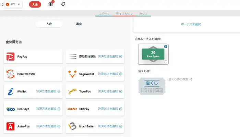The width and height of the screenshot is (240, 137).
Task: Choose the BankTransfer method label
Action: coord(26,74)
